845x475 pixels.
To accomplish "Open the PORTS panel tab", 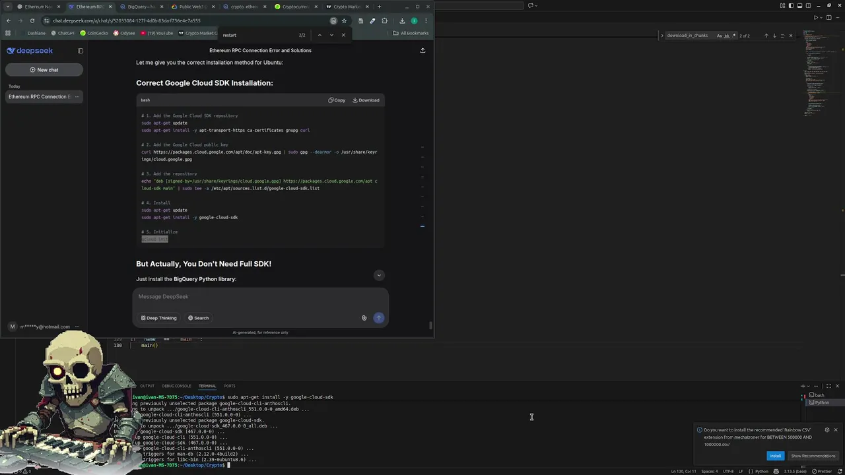I will [229, 386].
